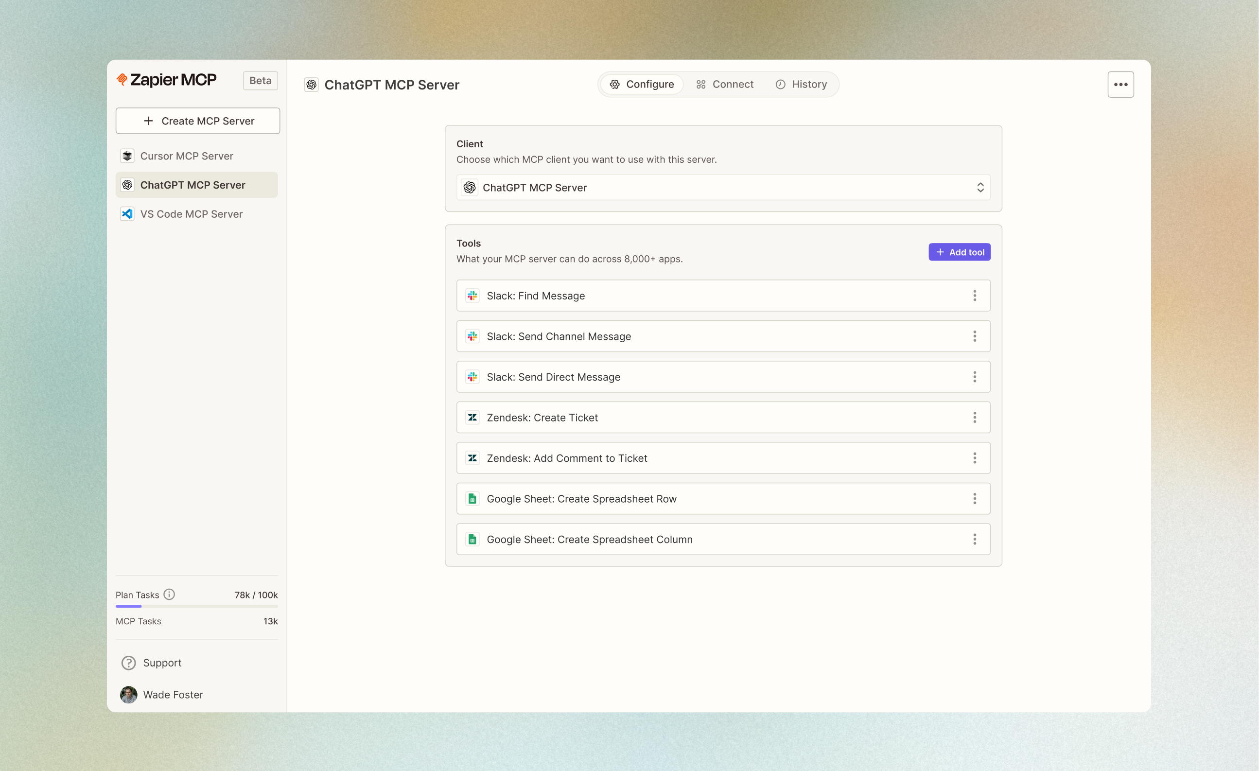The height and width of the screenshot is (771, 1259).
Task: Click Create MCP Server button
Action: [x=198, y=121]
